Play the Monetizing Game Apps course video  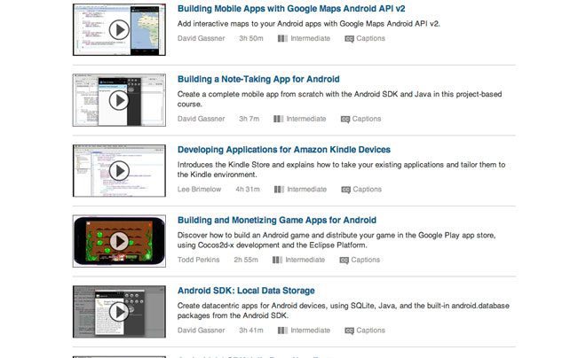tap(119, 241)
